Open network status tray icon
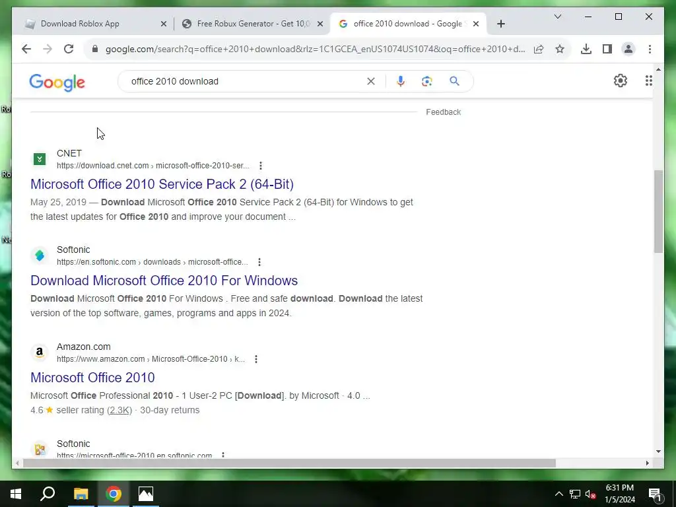Screen dimensions: 676x507 click(x=575, y=494)
